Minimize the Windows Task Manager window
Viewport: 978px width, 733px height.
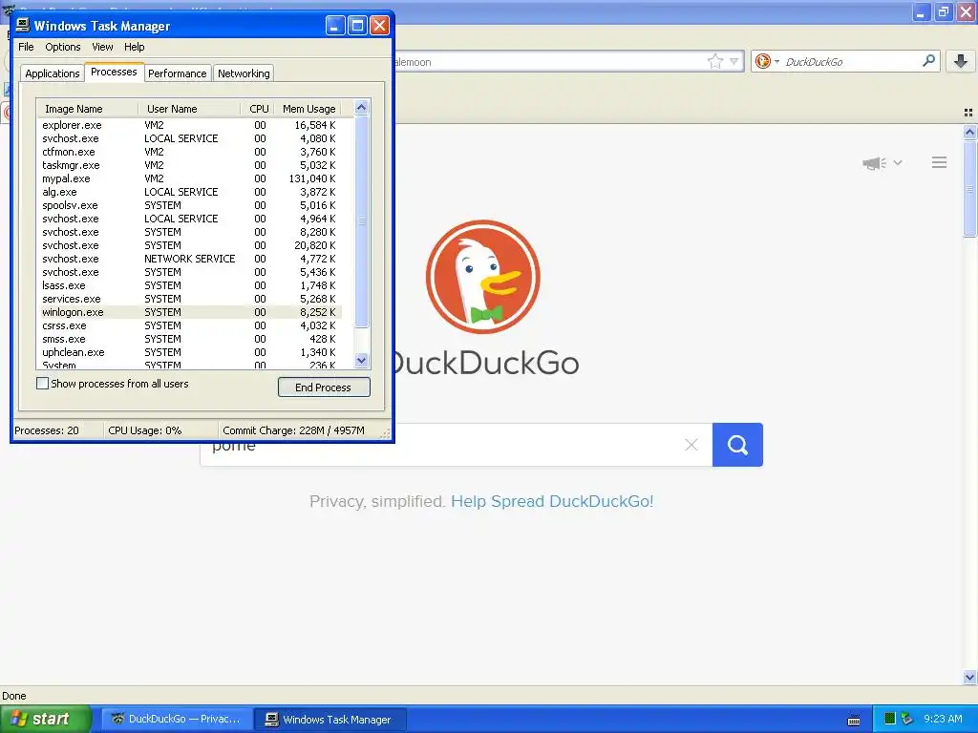tap(335, 26)
